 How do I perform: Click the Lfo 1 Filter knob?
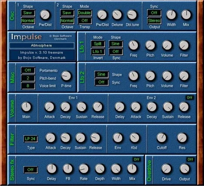pyautogui.click(x=184, y=46)
